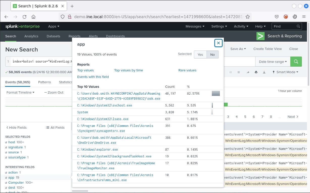The width and height of the screenshot is (310, 193).
Task: Click the share job arrow icon
Action: pos(248,72)
